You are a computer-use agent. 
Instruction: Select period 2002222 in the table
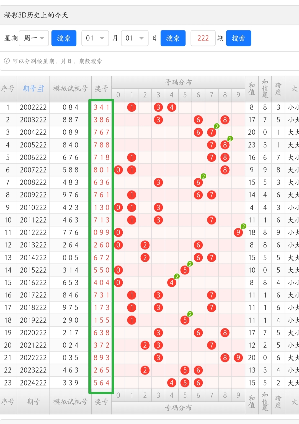coord(33,107)
